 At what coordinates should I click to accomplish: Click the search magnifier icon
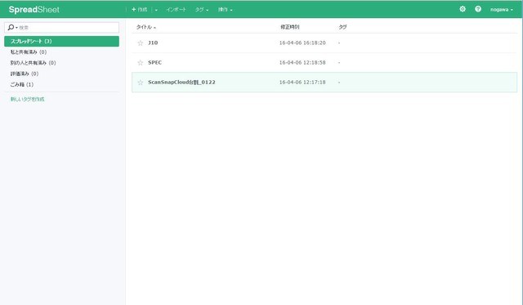[11, 27]
